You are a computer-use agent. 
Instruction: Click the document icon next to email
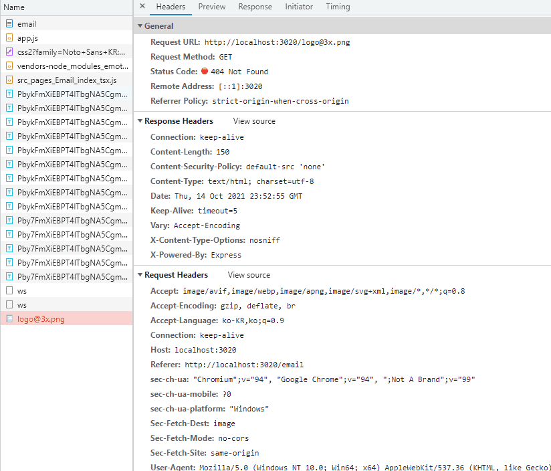tap(9, 23)
